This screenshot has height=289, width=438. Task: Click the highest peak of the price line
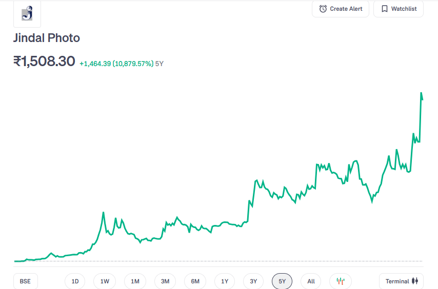[421, 93]
